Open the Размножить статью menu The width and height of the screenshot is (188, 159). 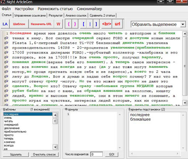coord(55,9)
